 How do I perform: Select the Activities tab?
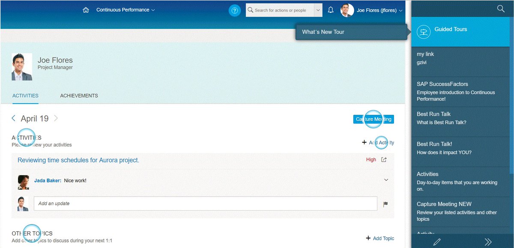pos(25,96)
